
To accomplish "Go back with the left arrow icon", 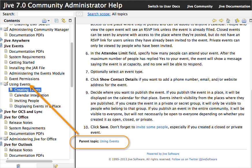I will [214, 20].
